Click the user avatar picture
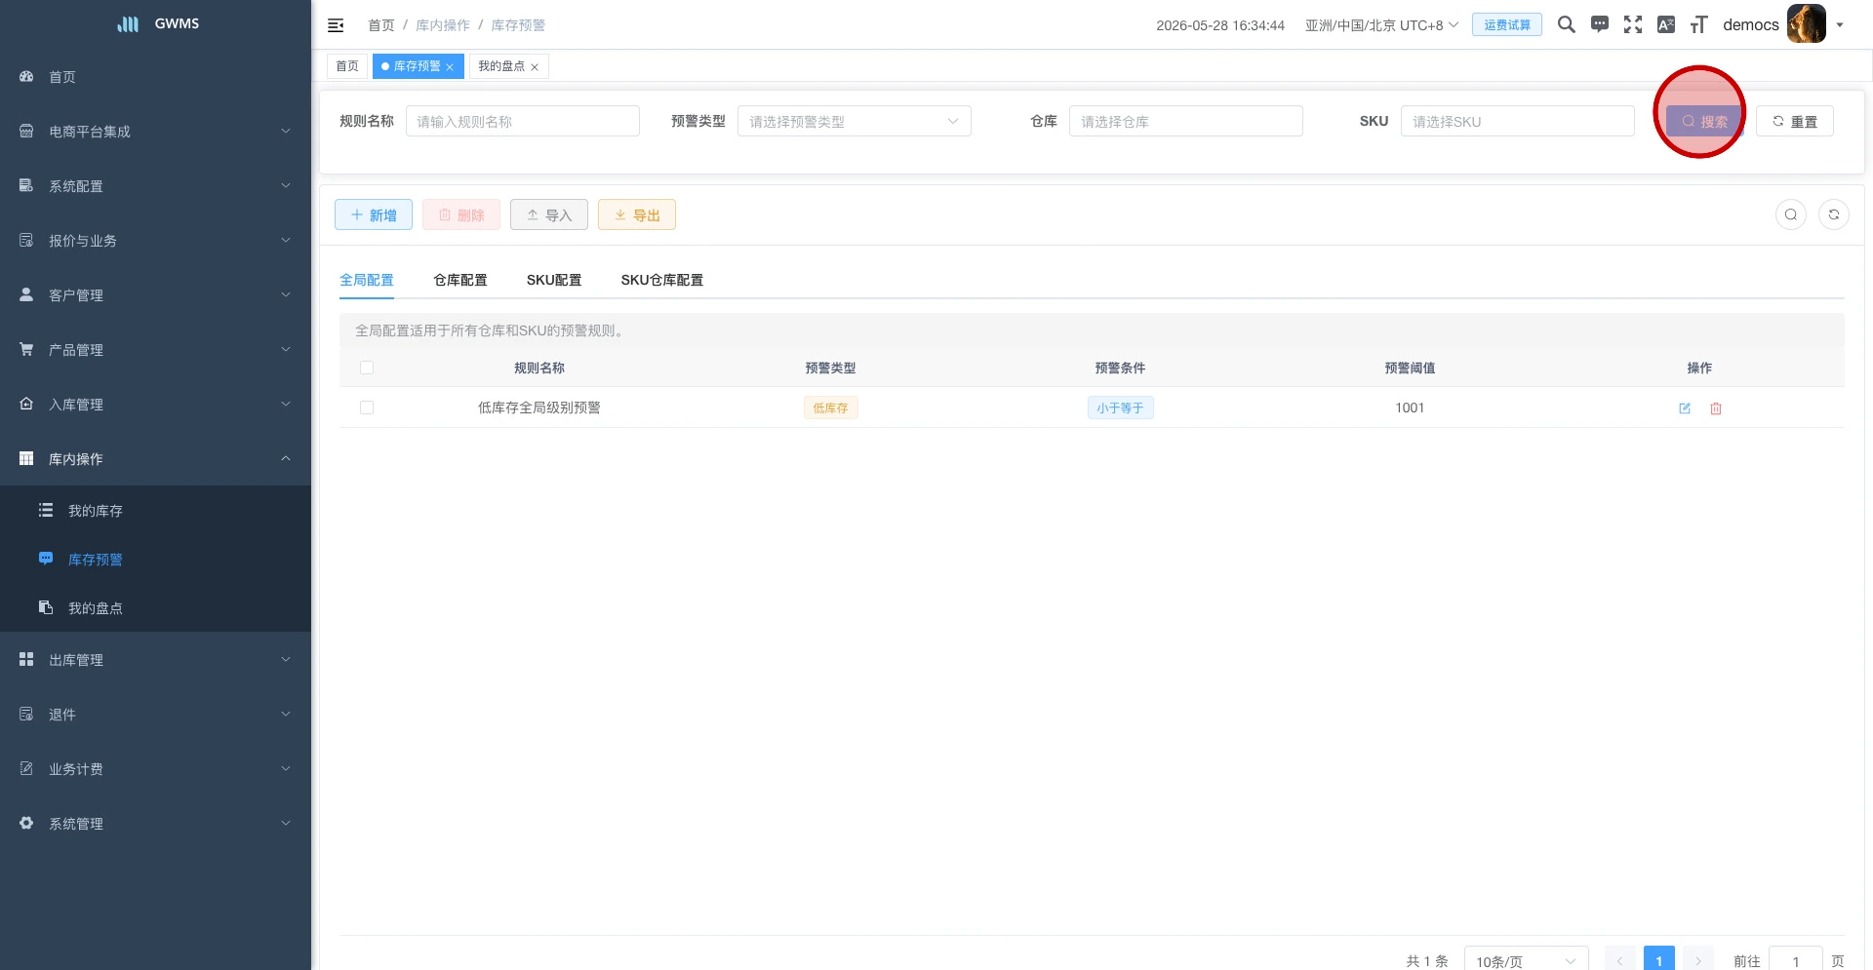Viewport: 1873px width, 970px height. [1807, 24]
